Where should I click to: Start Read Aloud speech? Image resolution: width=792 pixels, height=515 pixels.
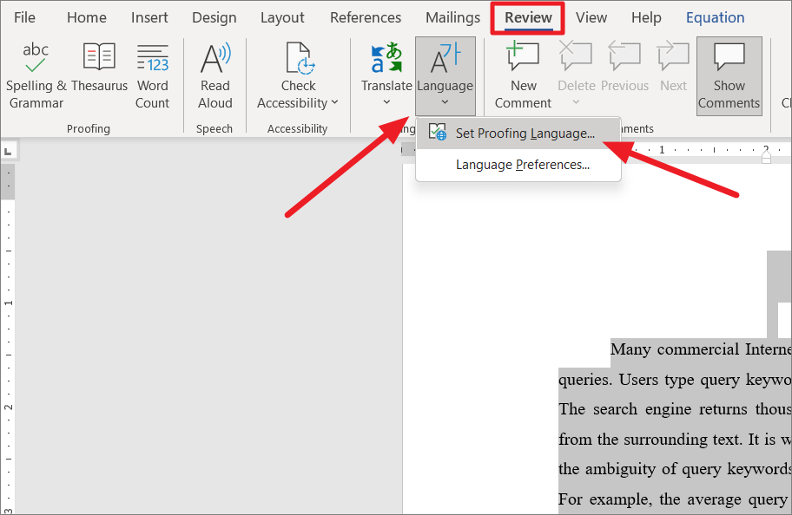point(215,75)
